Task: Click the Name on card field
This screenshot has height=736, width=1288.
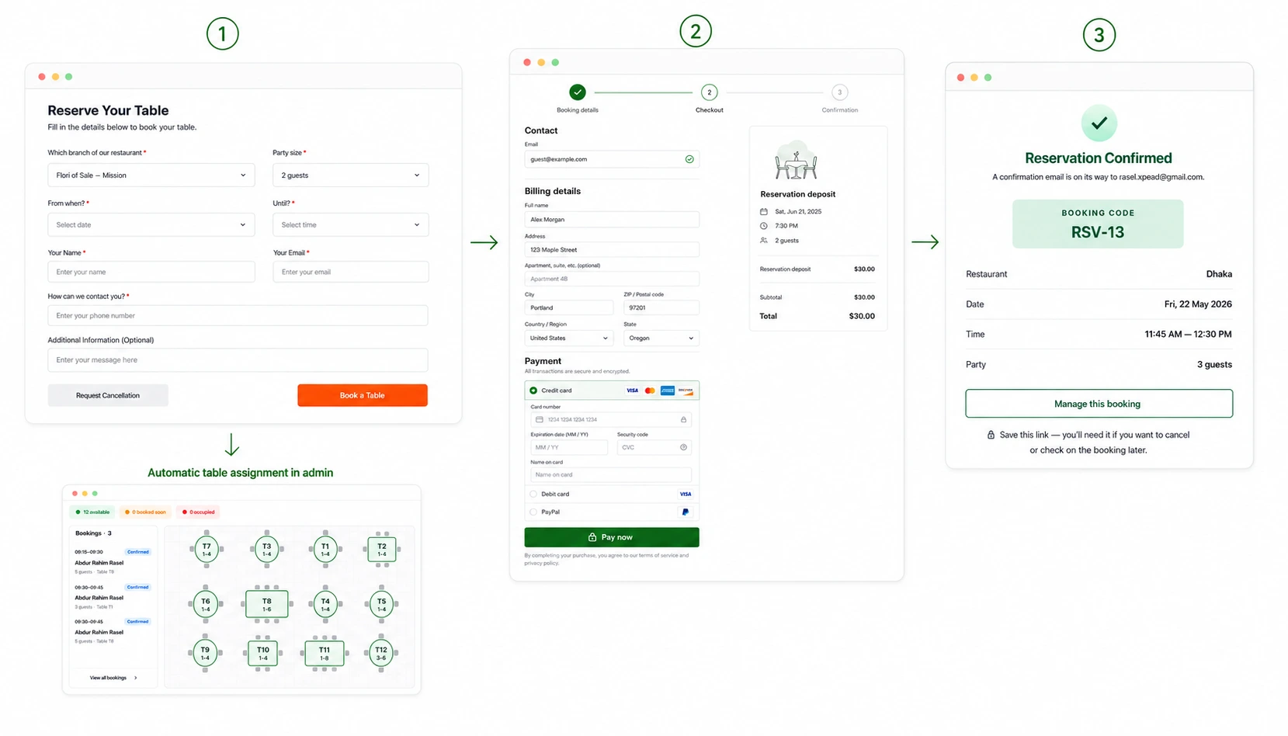Action: coord(611,475)
